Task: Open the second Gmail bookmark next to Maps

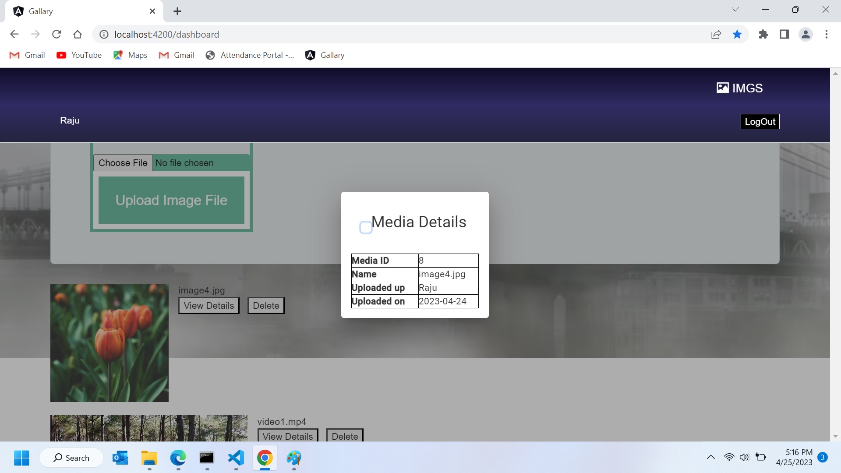Action: [177, 55]
